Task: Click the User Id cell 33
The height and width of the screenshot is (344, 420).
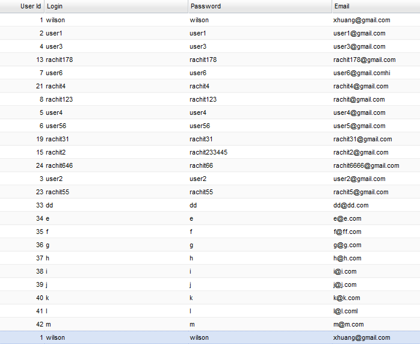Action: [40, 205]
